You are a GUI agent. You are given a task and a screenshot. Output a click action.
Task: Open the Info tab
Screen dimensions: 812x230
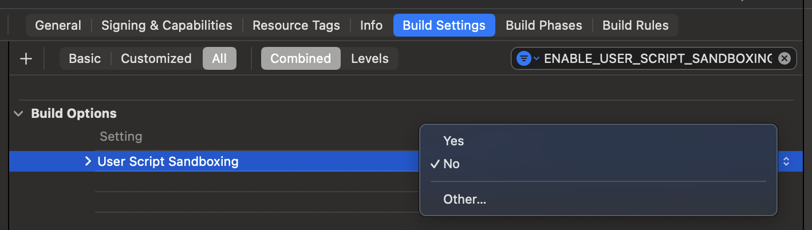(371, 25)
